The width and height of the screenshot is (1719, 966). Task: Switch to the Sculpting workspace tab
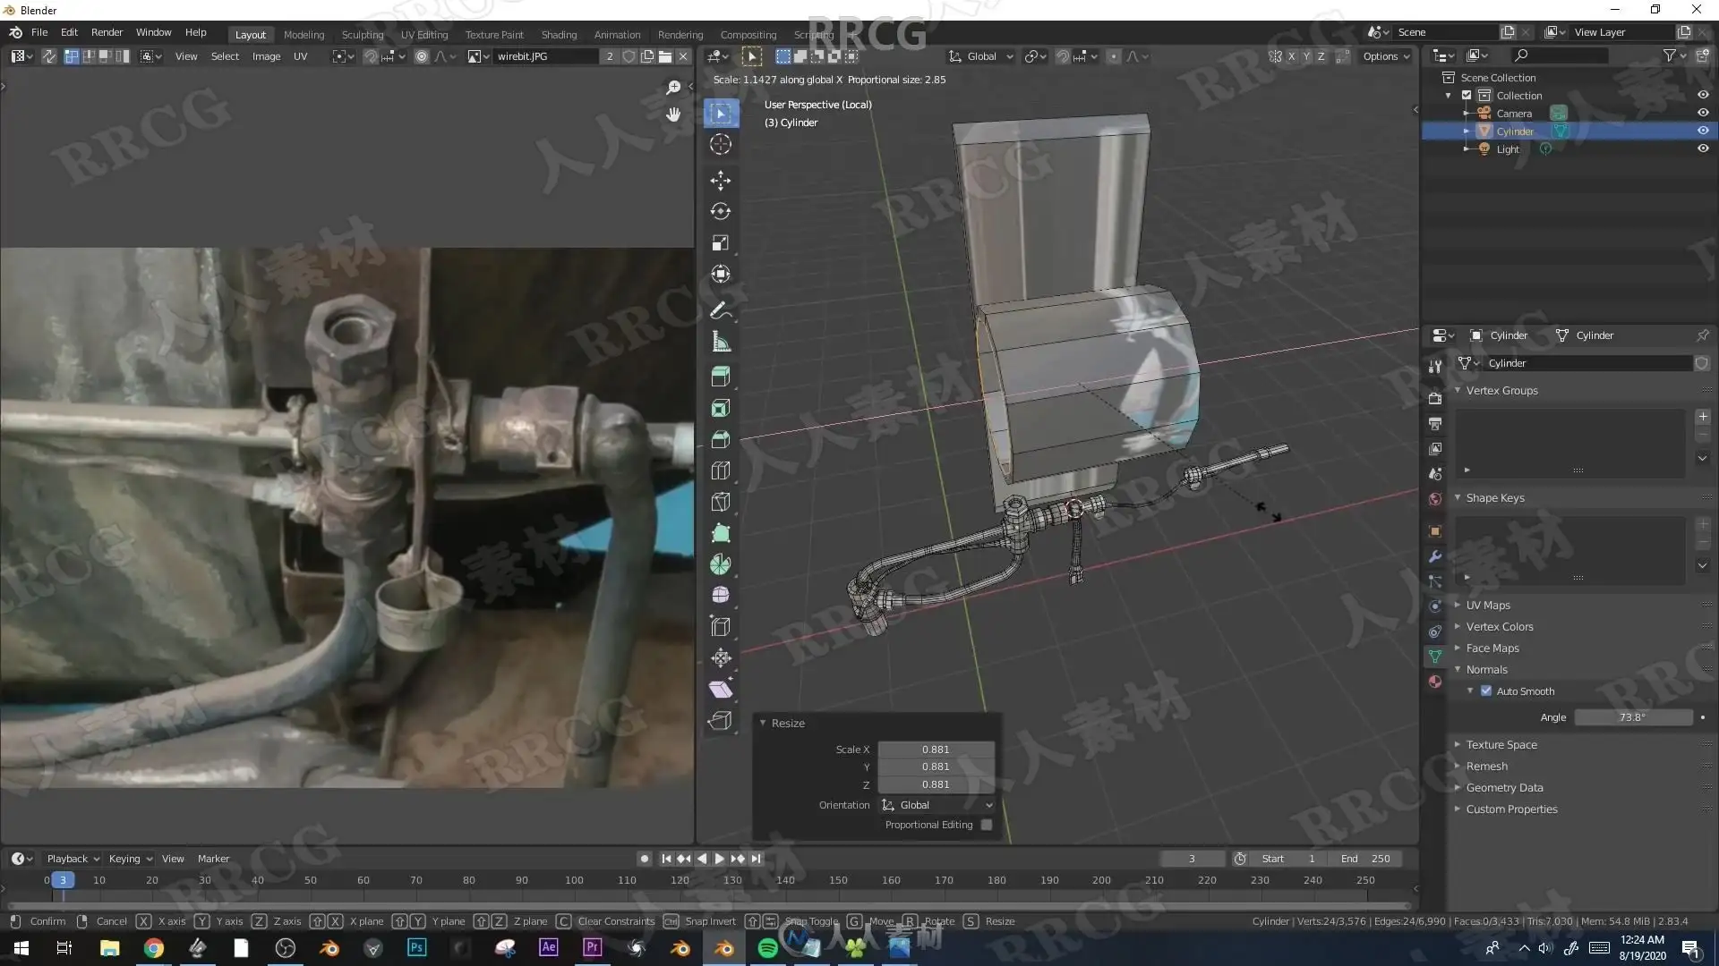362,34
